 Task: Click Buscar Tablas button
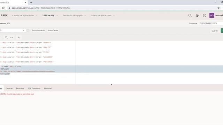pos(53,30)
